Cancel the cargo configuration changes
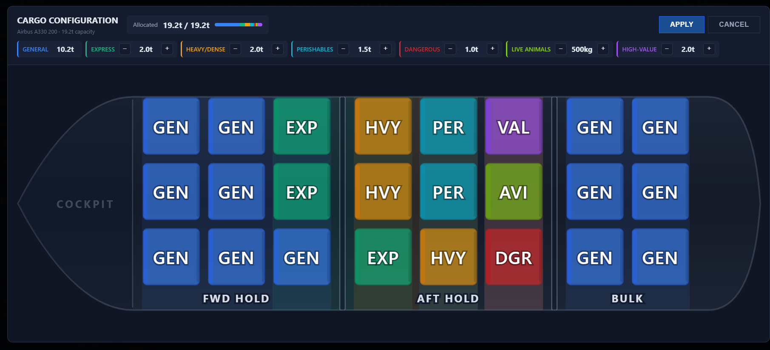The height and width of the screenshot is (350, 770). coord(734,25)
